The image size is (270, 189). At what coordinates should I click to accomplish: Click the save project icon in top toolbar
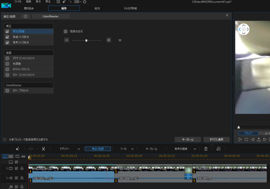click(x=58, y=2)
